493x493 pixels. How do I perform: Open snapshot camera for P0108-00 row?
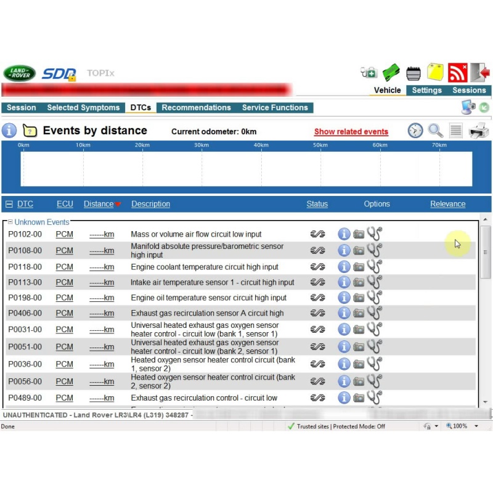point(359,251)
